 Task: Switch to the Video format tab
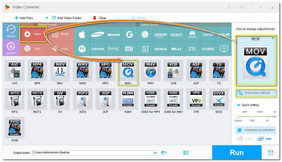33,34
